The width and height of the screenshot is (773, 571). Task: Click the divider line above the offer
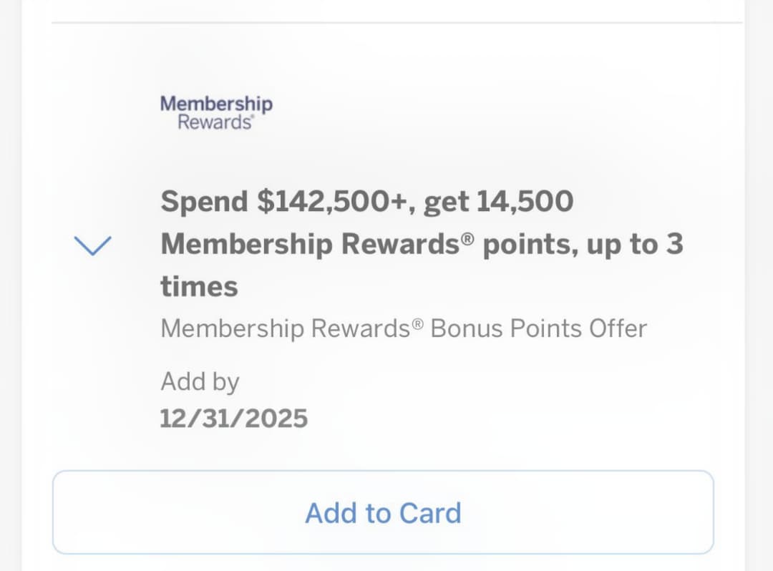(397, 23)
